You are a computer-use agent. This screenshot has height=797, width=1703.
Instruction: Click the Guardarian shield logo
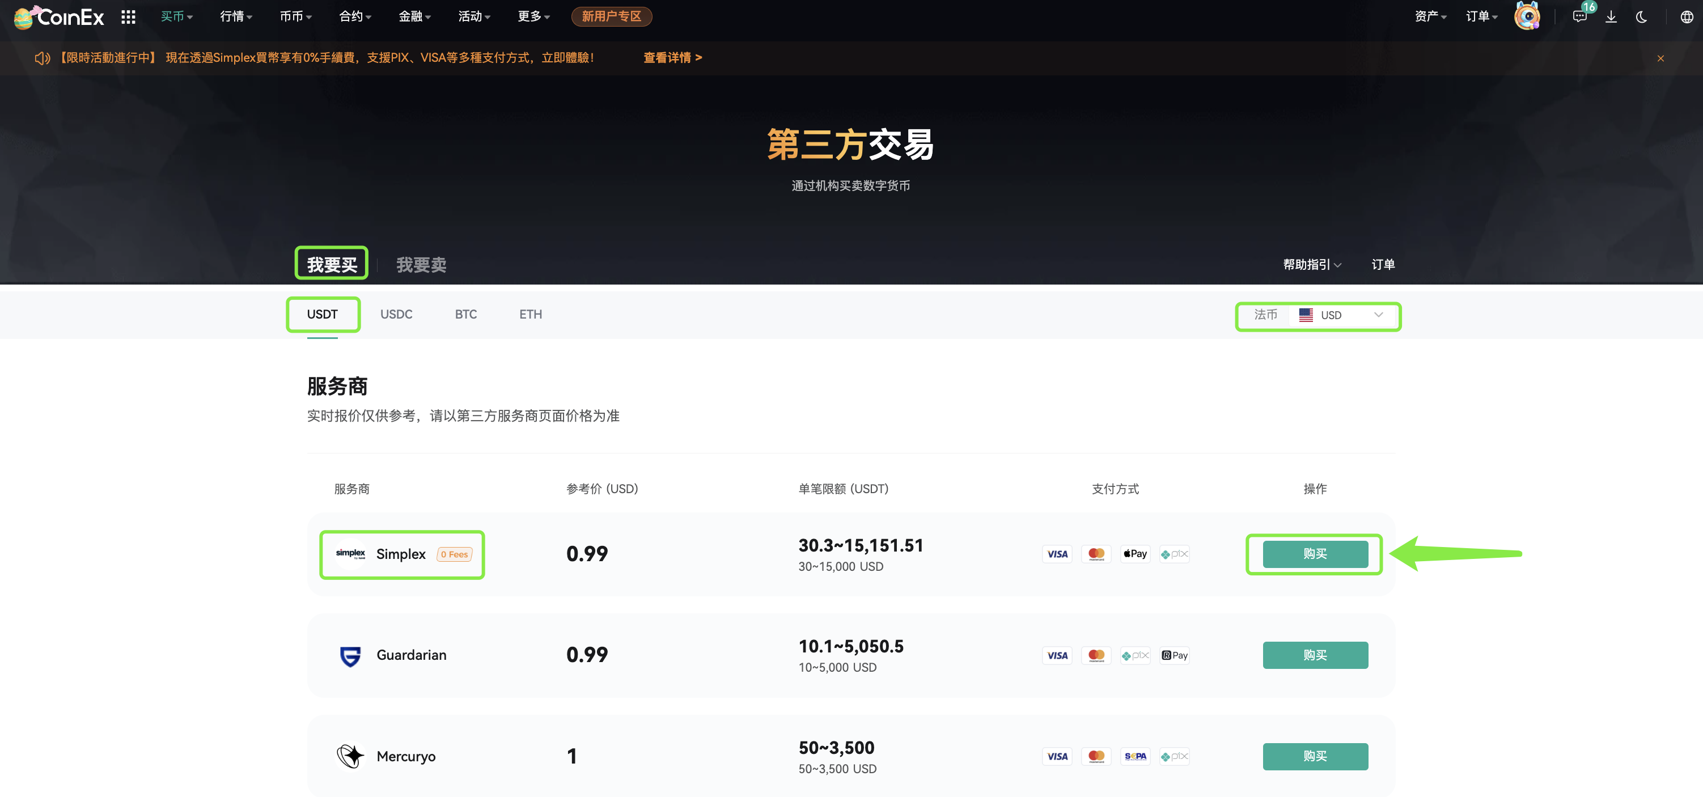point(350,656)
